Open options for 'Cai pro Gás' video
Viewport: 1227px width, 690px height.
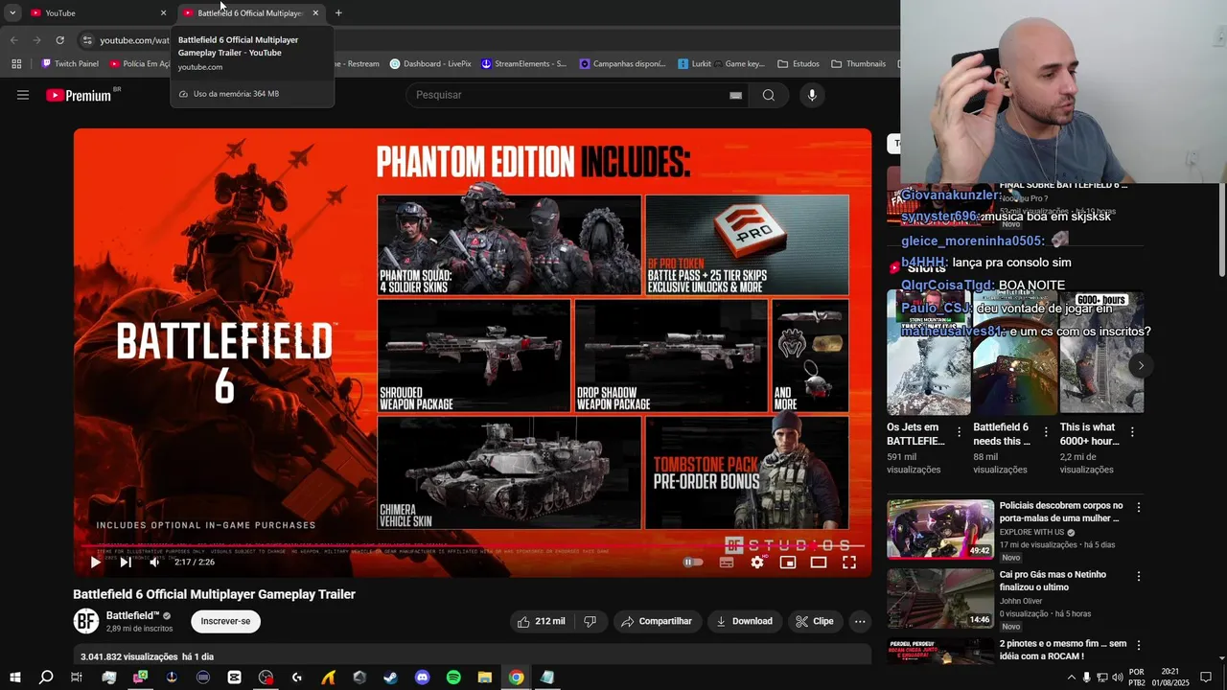point(1139,576)
